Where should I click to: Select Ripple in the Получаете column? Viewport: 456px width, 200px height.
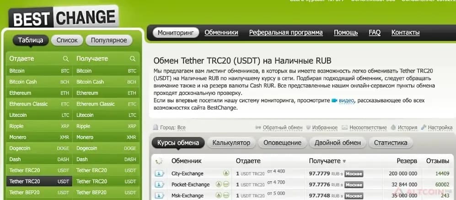(106, 126)
